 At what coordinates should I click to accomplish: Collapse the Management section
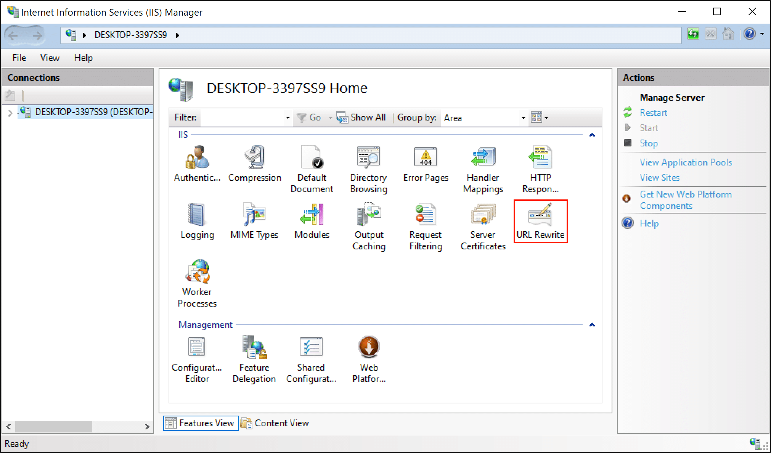pyautogui.click(x=592, y=325)
